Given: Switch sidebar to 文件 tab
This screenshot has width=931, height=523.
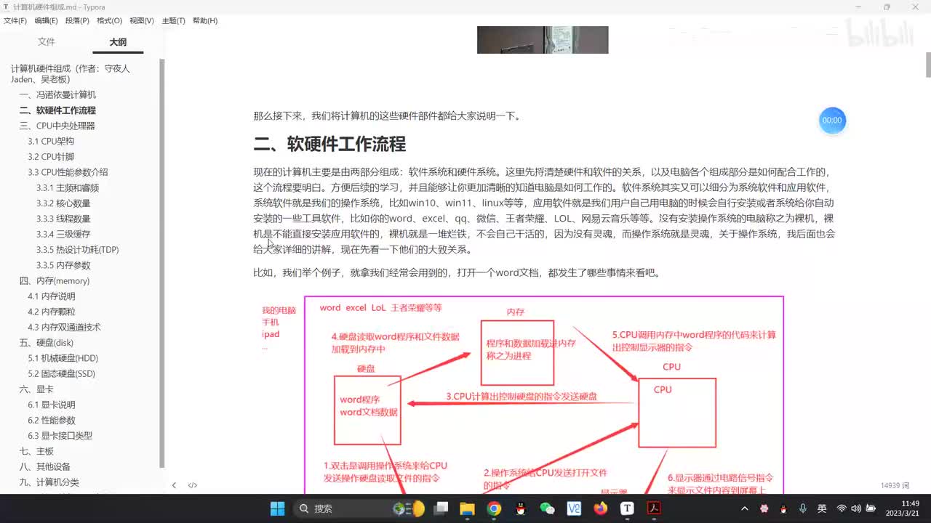Looking at the screenshot, I should tap(47, 42).
